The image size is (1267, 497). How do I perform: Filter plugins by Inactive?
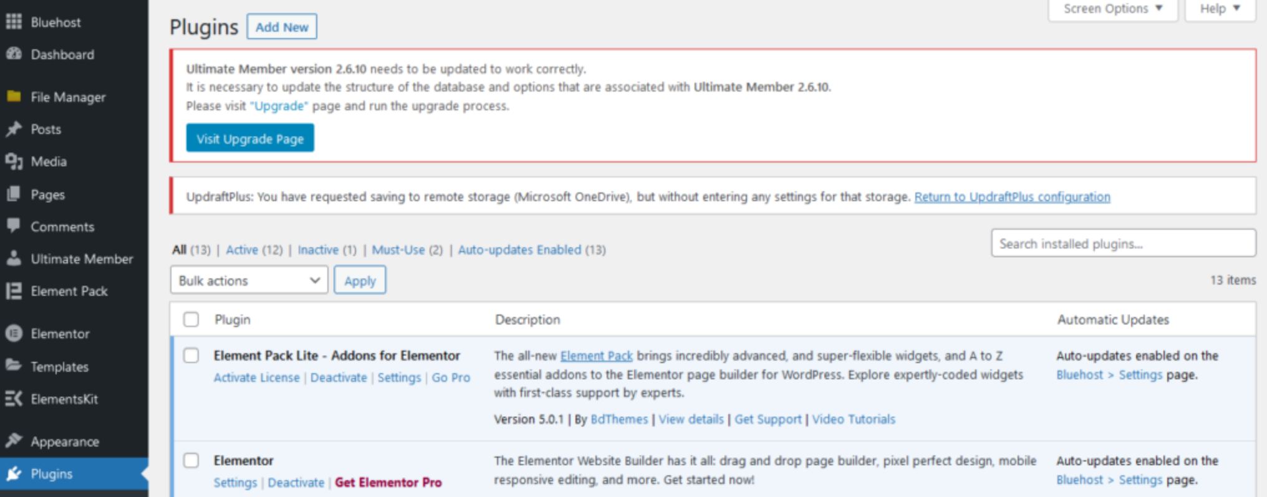[x=318, y=250]
